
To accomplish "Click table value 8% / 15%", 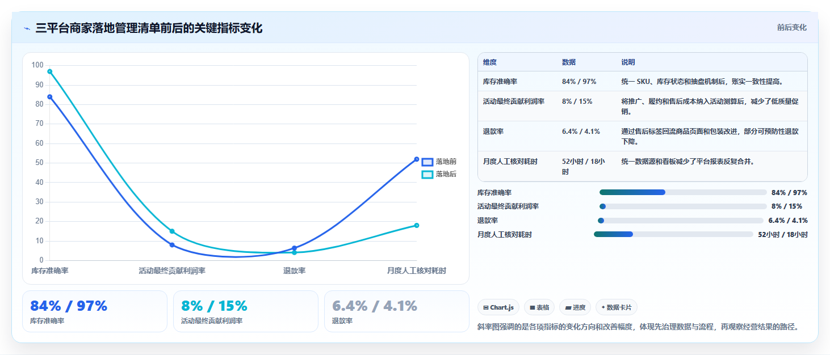I will click(x=577, y=102).
